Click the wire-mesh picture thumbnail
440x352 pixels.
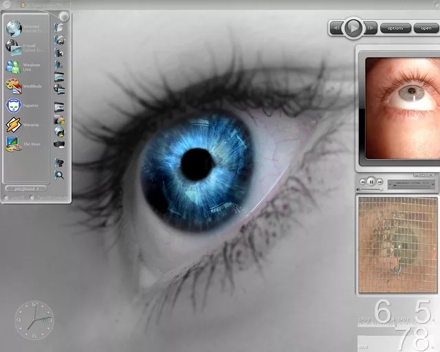point(397,244)
